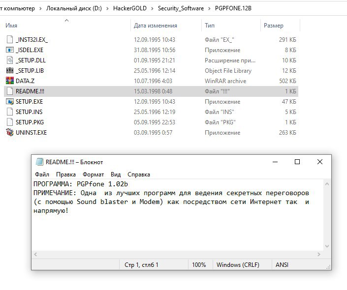Navigate to HackerGOLD folder in breadcrumb
347x290 pixels.
click(130, 8)
